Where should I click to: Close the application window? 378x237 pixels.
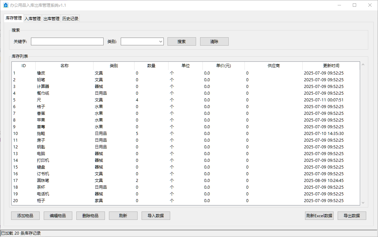tap(370, 5)
